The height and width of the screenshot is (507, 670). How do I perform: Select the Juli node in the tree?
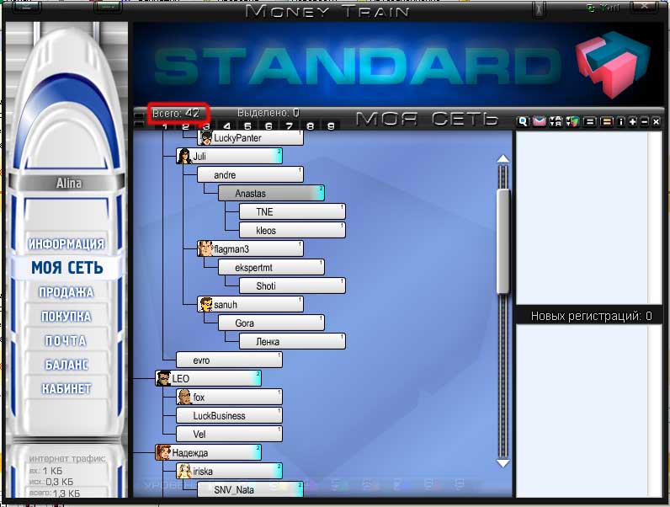(x=228, y=156)
